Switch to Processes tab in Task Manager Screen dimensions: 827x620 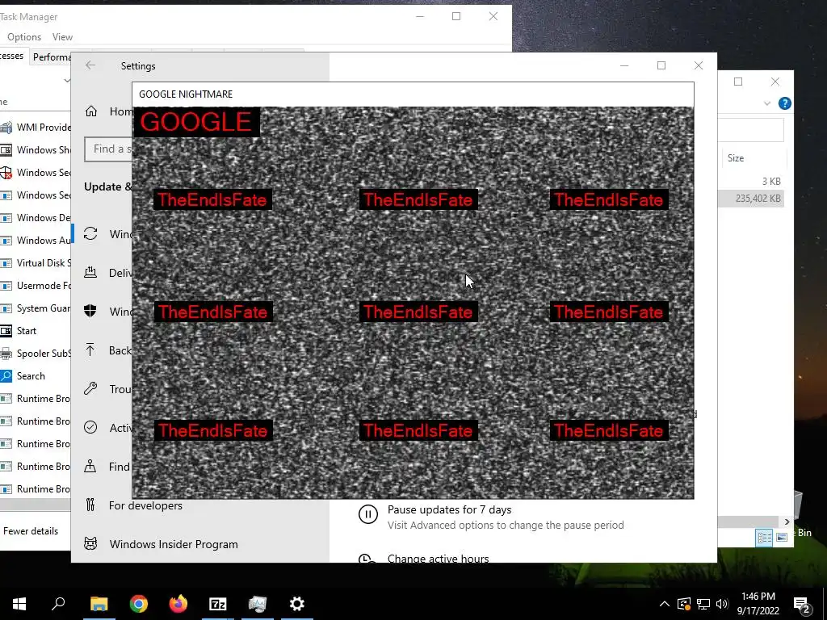click(x=13, y=56)
